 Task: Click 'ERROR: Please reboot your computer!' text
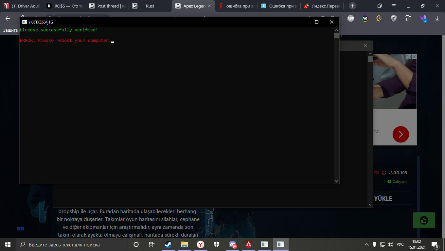click(x=65, y=40)
